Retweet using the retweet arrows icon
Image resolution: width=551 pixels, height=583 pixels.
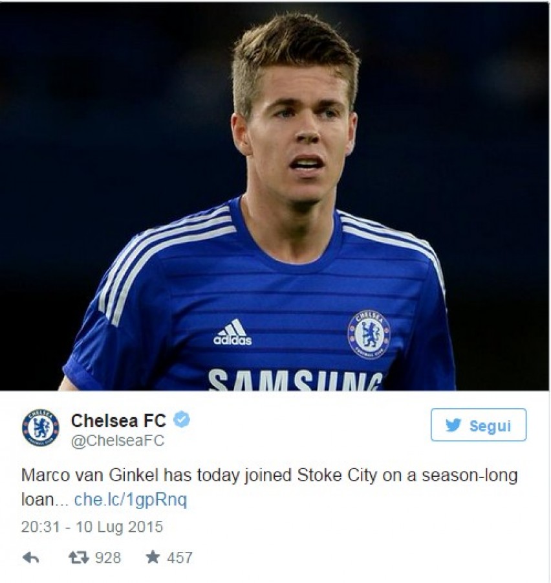coord(79,557)
